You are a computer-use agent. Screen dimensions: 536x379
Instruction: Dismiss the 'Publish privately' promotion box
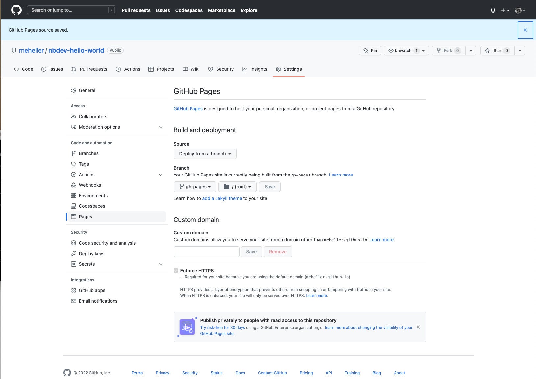[418, 327]
